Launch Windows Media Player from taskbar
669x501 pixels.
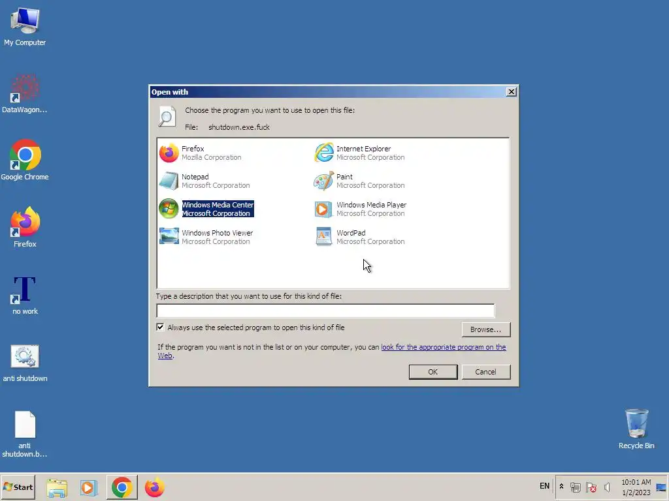pyautogui.click(x=89, y=487)
